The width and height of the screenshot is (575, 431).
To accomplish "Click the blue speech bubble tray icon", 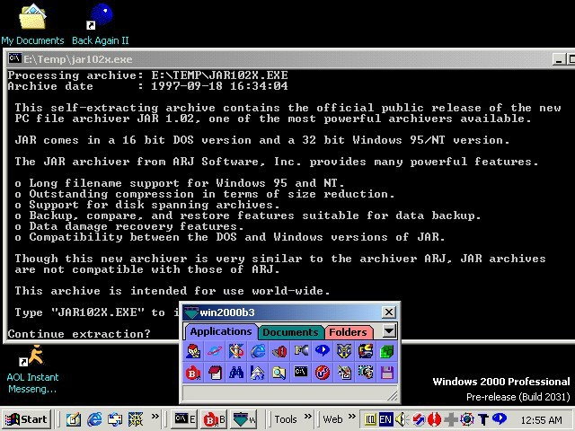I will coord(500,418).
